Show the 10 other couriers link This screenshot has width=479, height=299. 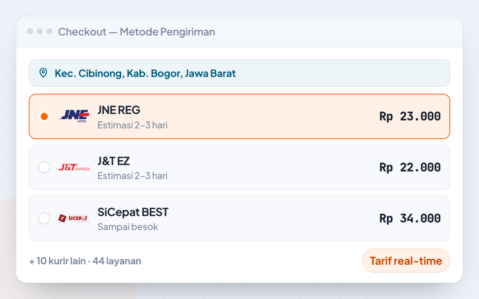click(85, 261)
